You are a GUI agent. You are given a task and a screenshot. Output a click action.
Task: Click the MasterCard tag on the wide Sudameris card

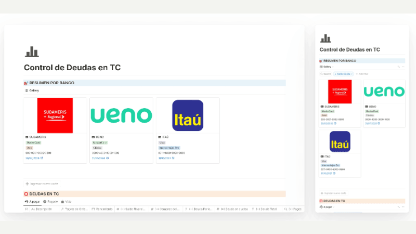(33, 142)
